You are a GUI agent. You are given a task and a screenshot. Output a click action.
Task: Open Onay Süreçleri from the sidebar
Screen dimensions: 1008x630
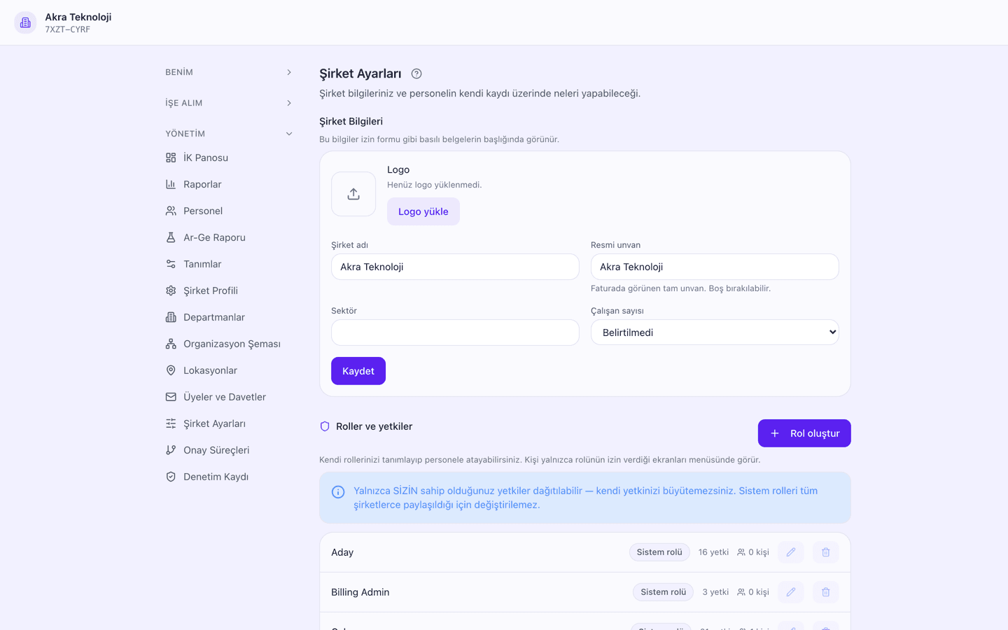tap(230, 450)
